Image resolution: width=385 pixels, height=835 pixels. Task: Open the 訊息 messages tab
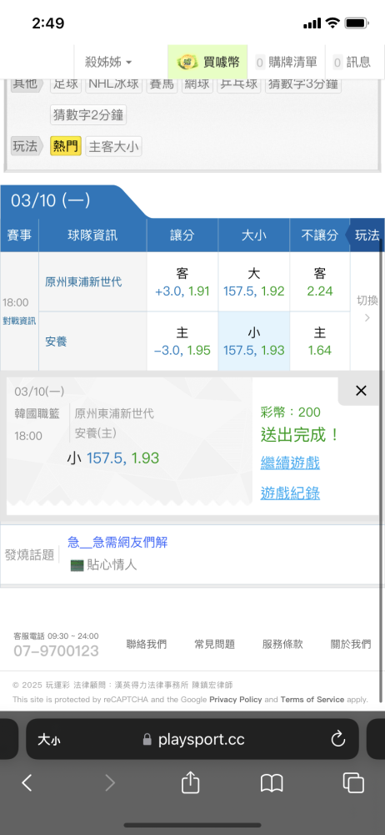click(x=352, y=63)
